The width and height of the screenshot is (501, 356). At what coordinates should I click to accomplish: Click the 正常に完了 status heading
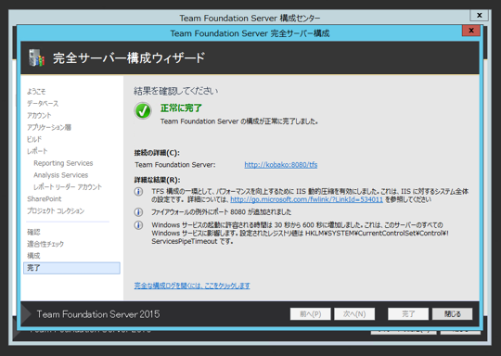(181, 108)
